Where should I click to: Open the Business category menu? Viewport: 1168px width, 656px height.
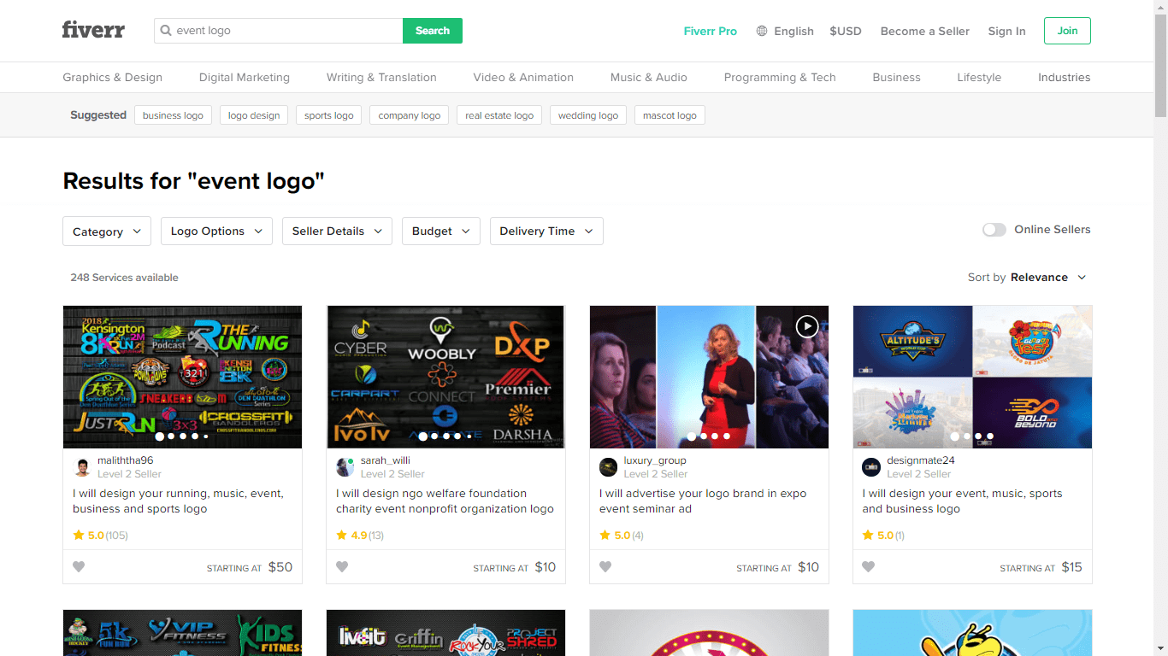[896, 77]
